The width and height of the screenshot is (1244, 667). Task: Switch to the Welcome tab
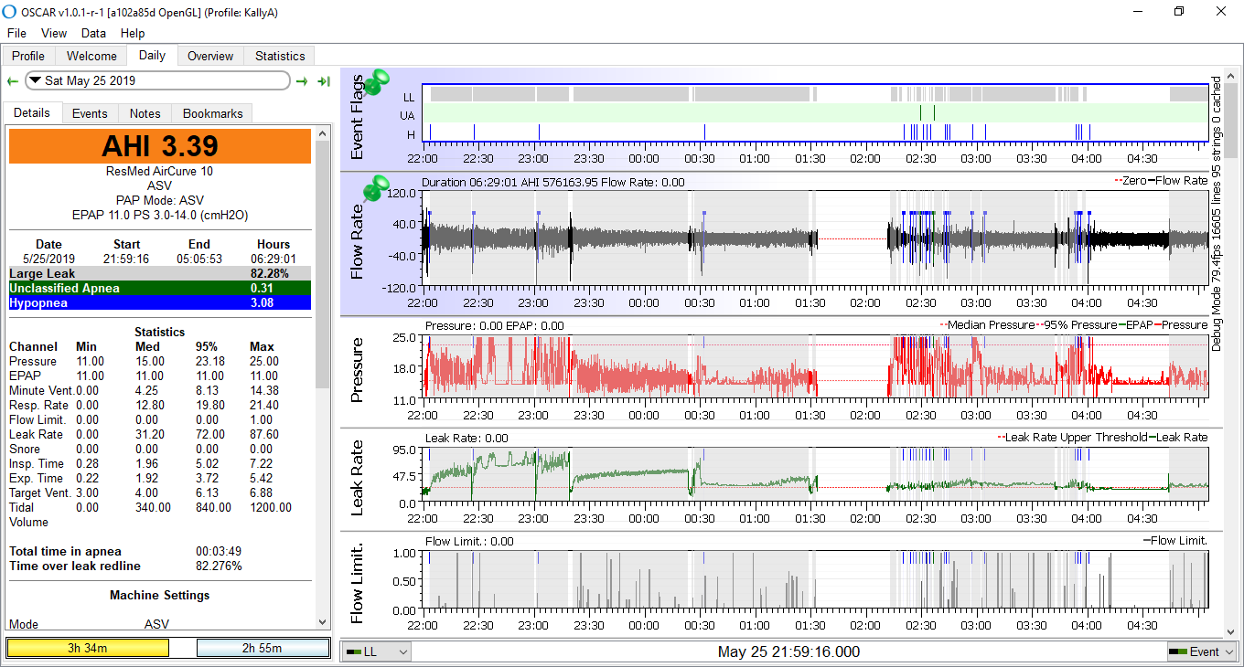coord(91,56)
